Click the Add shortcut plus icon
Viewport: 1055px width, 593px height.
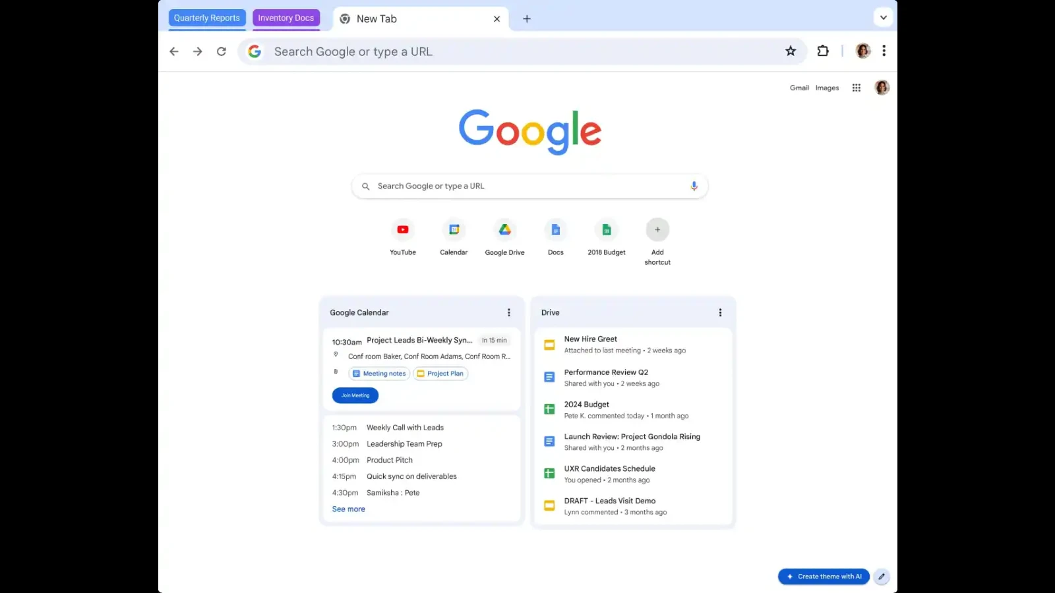coord(657,229)
